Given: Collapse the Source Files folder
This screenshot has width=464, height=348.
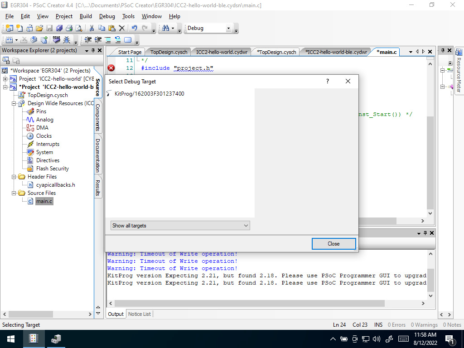Looking at the screenshot, I should pyautogui.click(x=14, y=193).
